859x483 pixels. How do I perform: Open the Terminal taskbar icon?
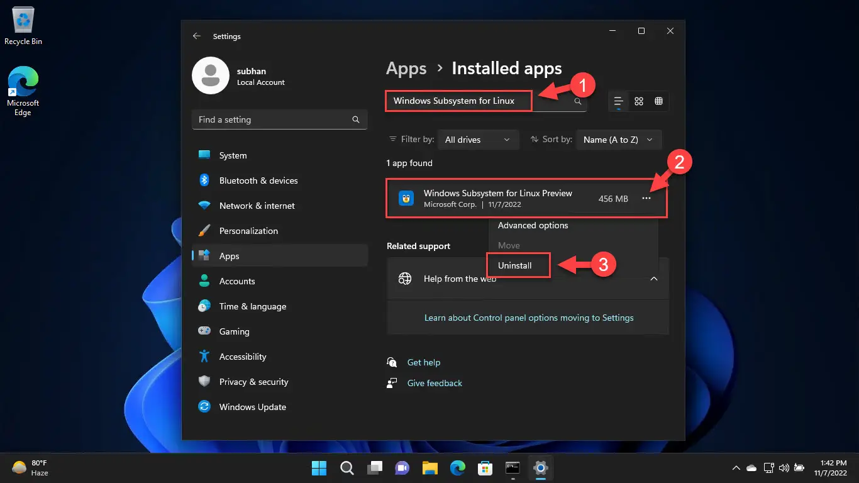tap(513, 468)
